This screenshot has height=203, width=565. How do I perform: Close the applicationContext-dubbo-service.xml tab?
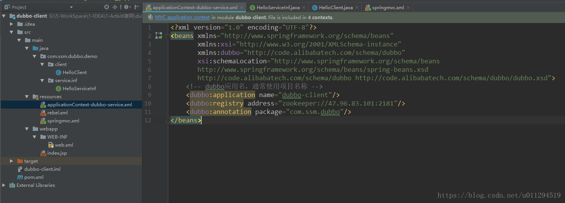pyautogui.click(x=241, y=7)
